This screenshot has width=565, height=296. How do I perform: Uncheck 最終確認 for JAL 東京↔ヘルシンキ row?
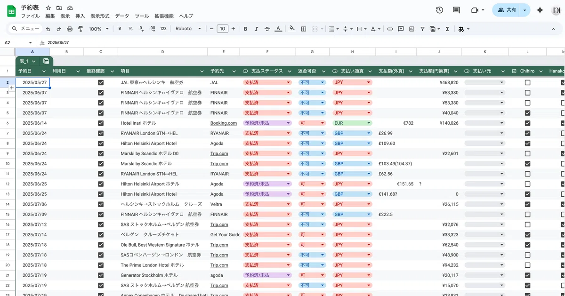101,82
